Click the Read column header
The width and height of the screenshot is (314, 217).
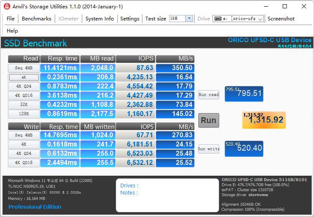tap(24, 59)
